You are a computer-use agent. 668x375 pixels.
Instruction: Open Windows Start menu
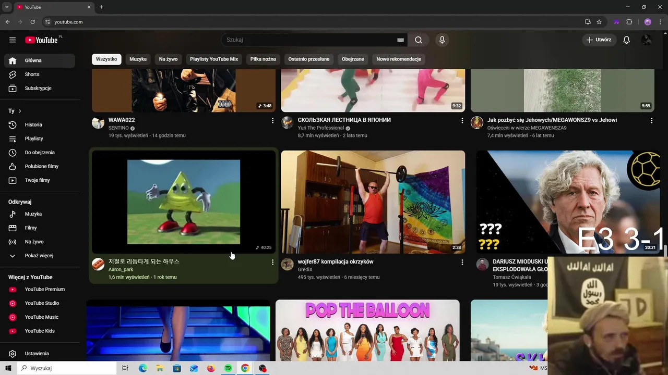[8, 368]
